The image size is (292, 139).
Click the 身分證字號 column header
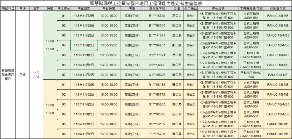157,8
